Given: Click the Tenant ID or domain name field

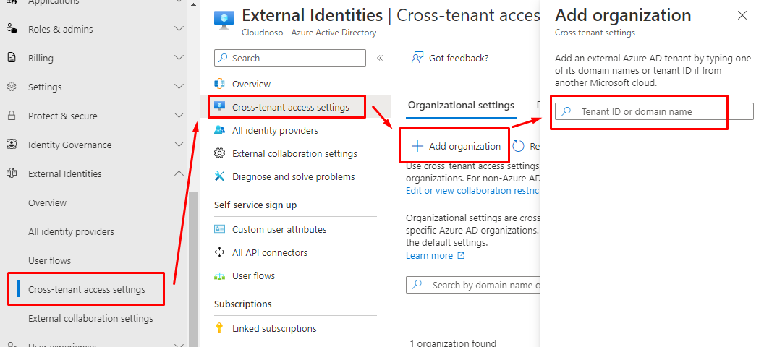Looking at the screenshot, I should click(x=654, y=111).
